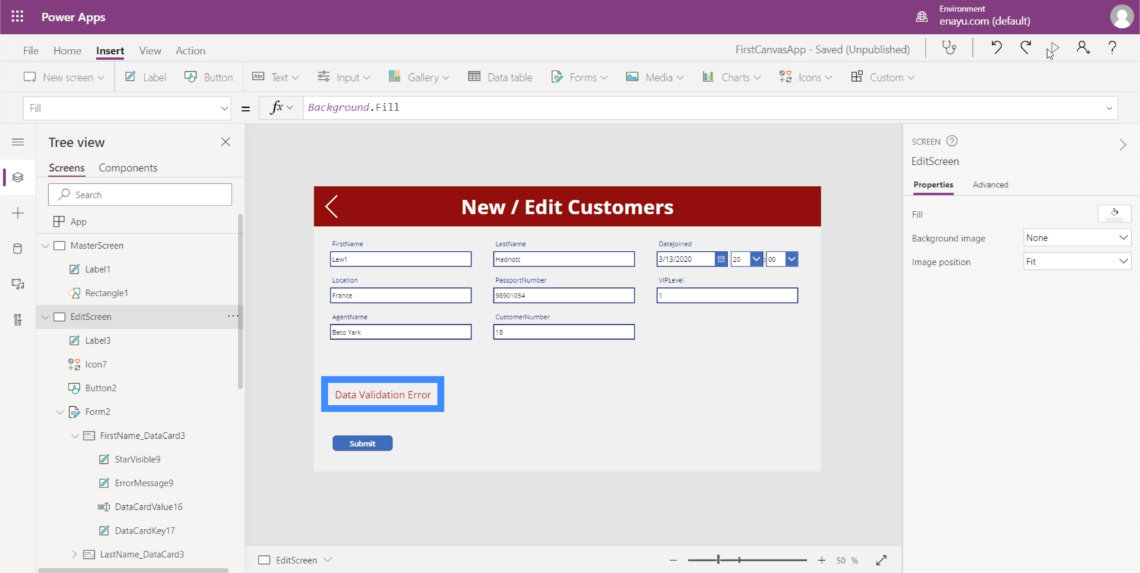
Task: Open the Custom dropdown
Action: [883, 77]
